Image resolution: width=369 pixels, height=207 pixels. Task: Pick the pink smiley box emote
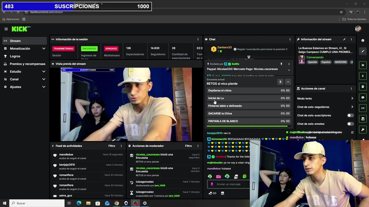click(219, 176)
